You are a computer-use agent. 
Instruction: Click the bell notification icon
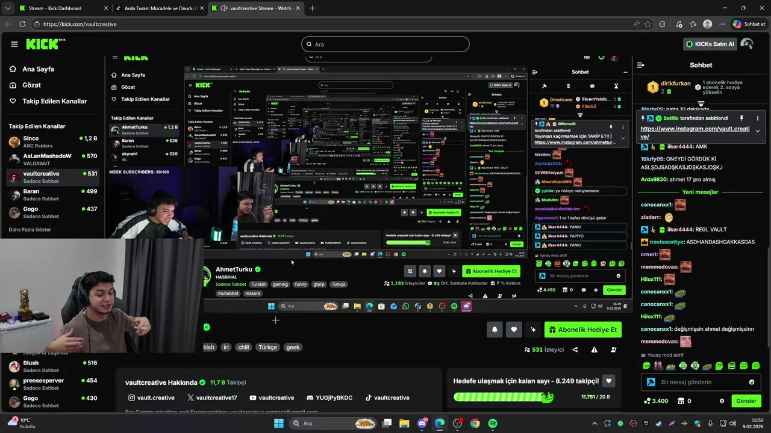click(x=495, y=330)
